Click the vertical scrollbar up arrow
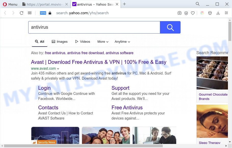 pos(230,20)
